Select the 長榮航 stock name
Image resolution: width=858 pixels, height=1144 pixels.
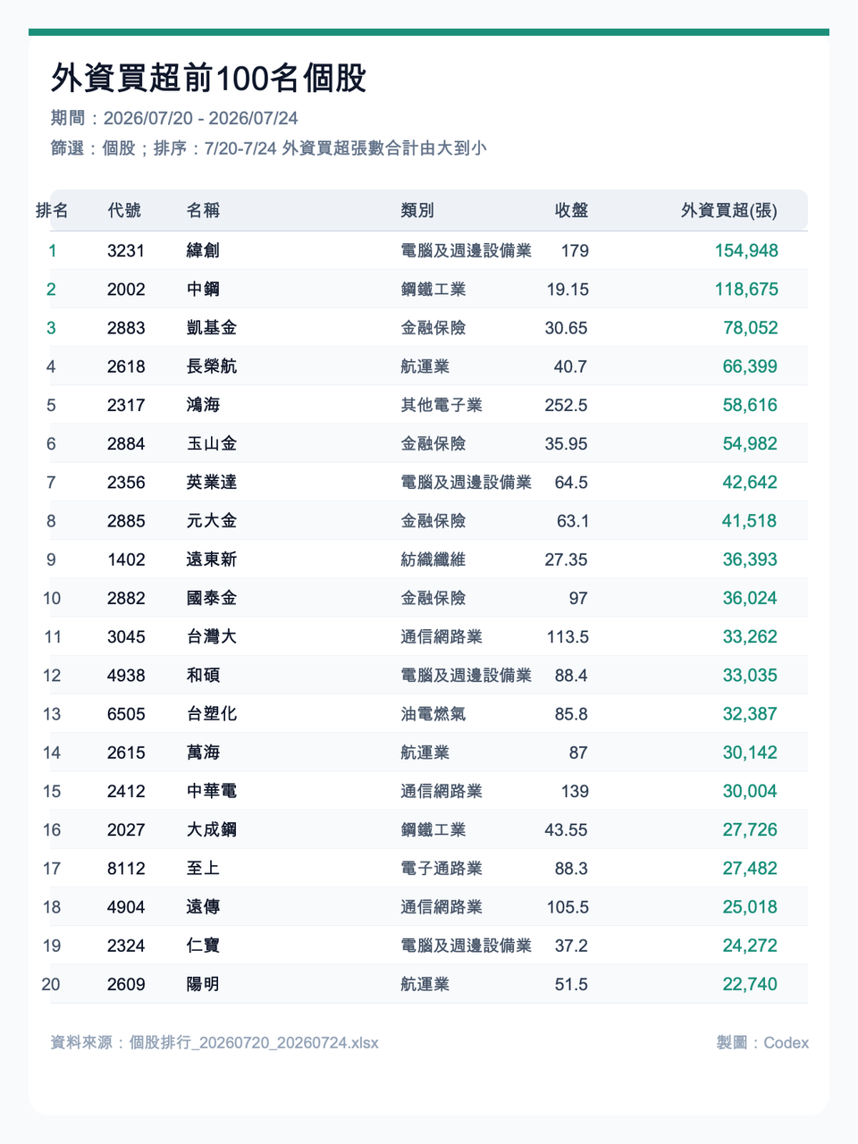point(212,366)
